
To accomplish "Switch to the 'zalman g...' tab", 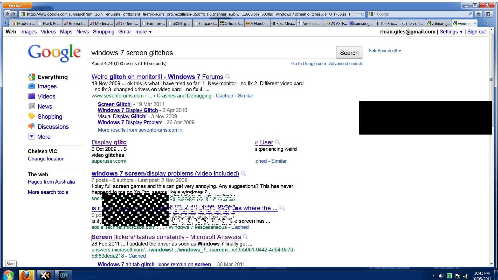I will [x=439, y=23].
